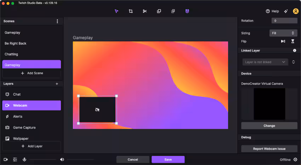Click the Offline status text

(285, 160)
